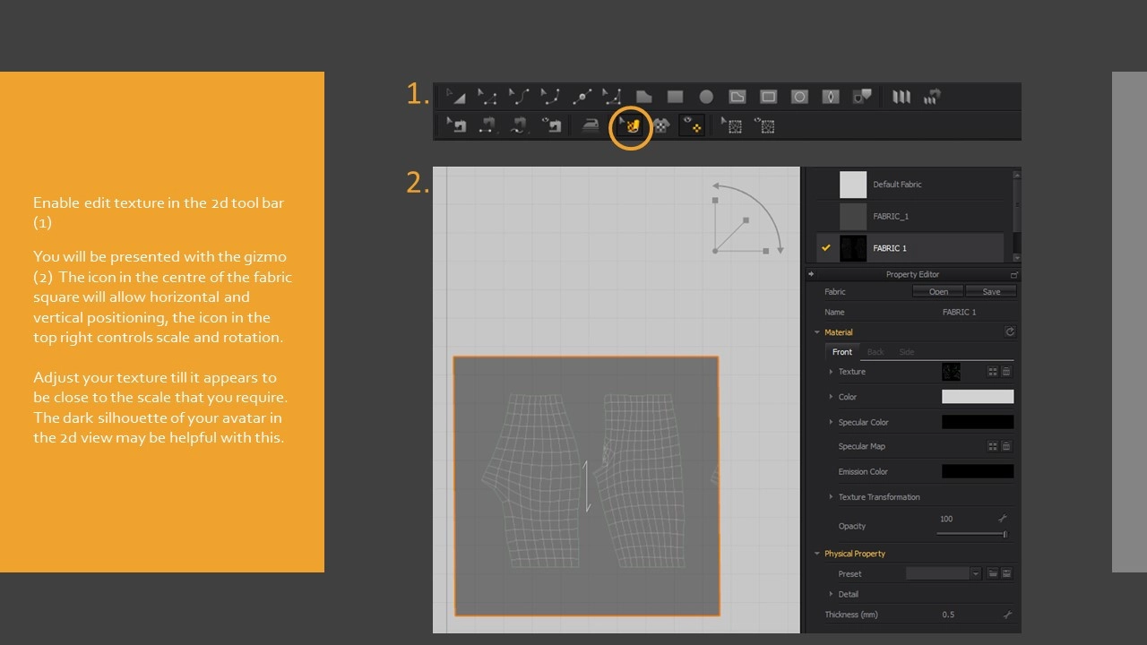This screenshot has width=1147, height=645.
Task: Click the fabric Save button
Action: pyautogui.click(x=990, y=292)
